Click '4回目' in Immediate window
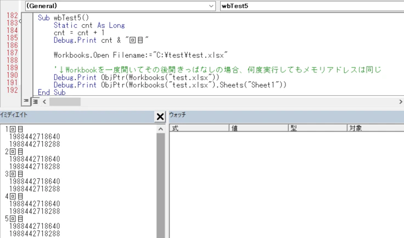This screenshot has width=404, height=238. pos(14,196)
